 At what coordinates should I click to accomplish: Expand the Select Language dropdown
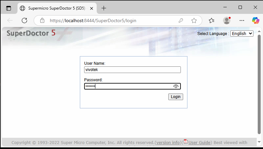tap(242, 34)
